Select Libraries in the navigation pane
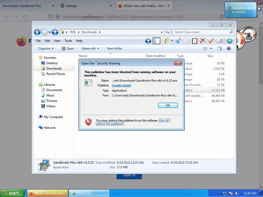Image resolution: width=263 pixels, height=197 pixels. 50,85
